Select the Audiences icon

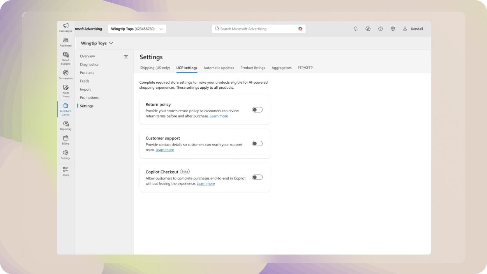(x=65, y=42)
